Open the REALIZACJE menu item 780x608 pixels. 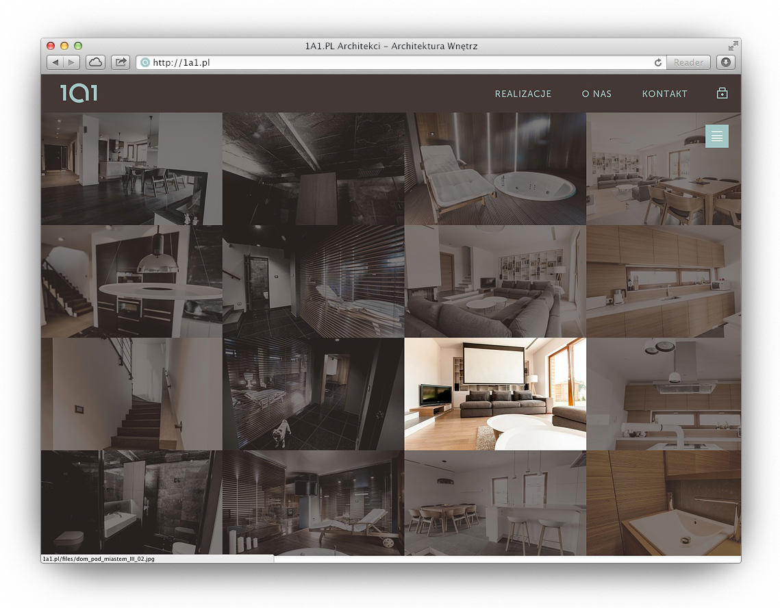tap(523, 94)
